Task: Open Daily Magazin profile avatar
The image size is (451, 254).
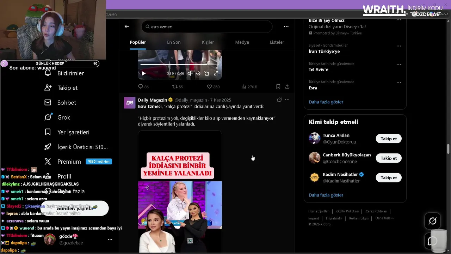Action: 130,103
